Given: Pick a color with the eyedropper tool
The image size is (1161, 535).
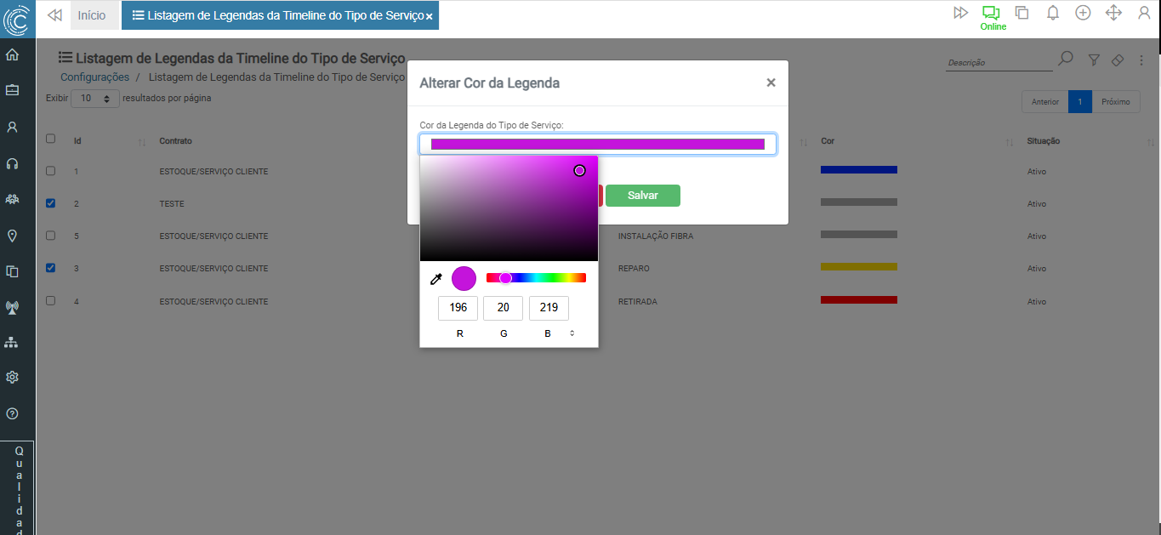Looking at the screenshot, I should pos(436,278).
